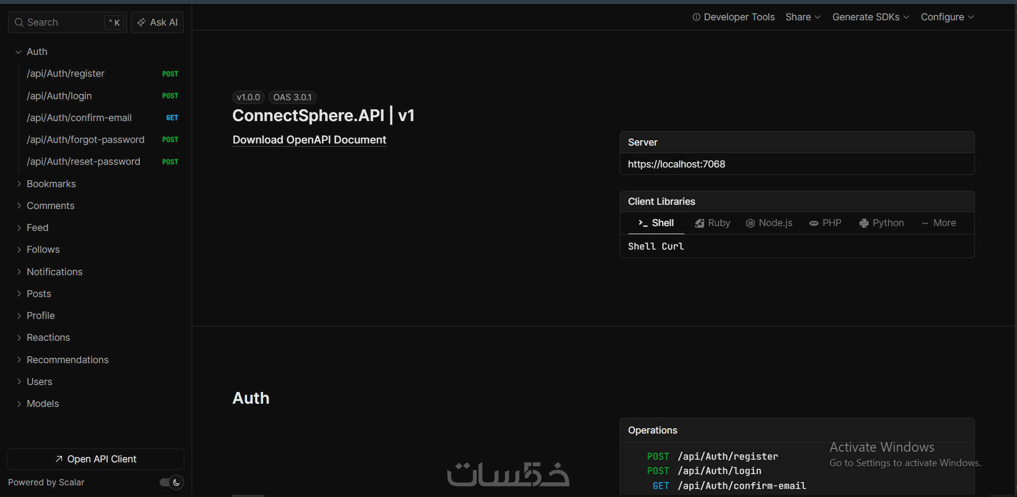Open the Configure dropdown
Screen dimensions: 1017x497
(947, 17)
